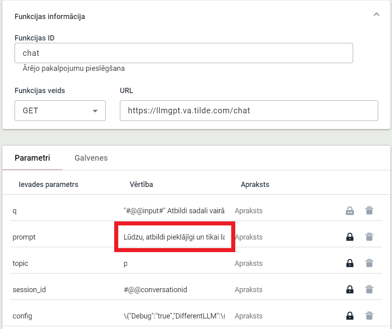The image size is (392, 329).
Task: Delete the prompt parameter row
Action: (x=369, y=237)
